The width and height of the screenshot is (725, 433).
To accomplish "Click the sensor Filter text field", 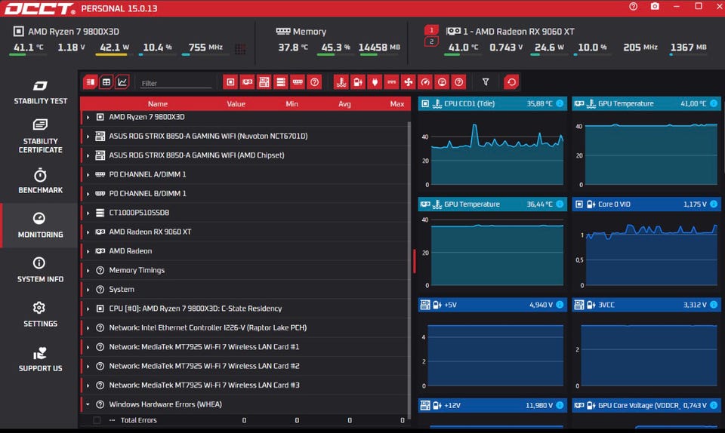I will point(176,83).
